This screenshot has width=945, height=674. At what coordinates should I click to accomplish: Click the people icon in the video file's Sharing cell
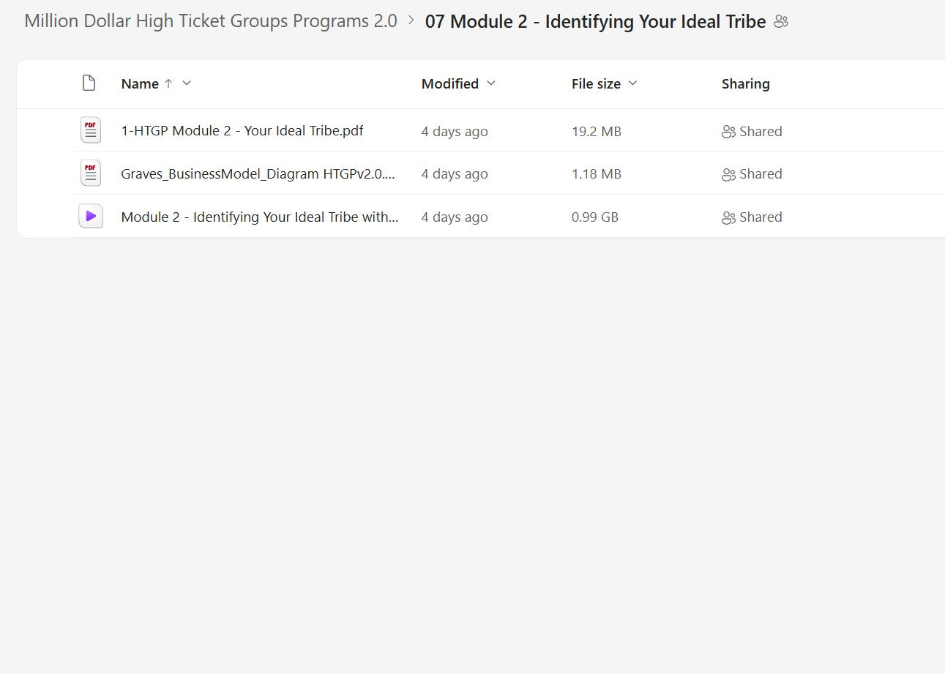pos(728,217)
